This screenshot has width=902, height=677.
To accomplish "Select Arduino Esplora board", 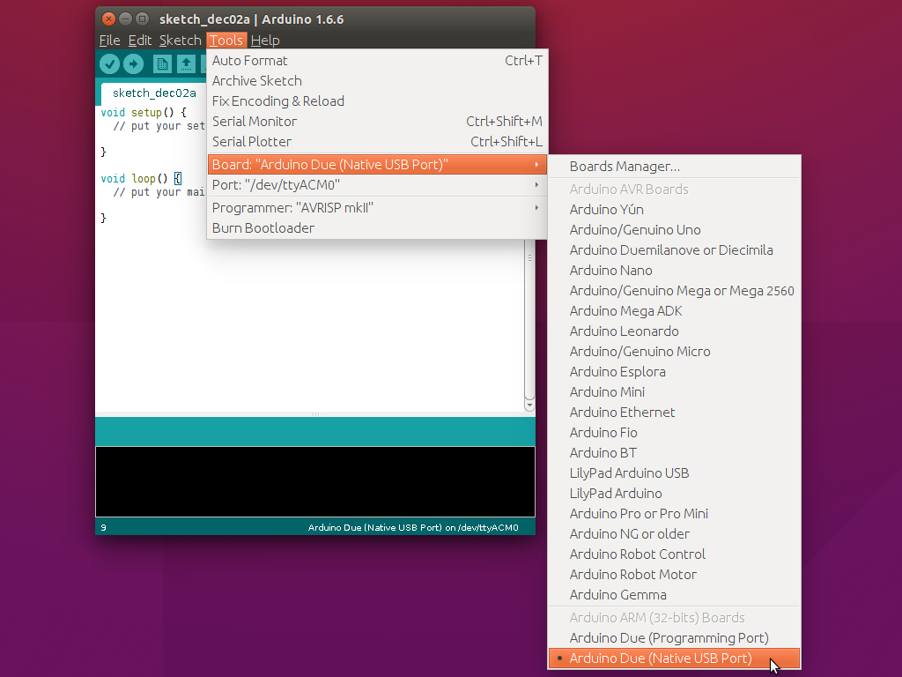I will click(674, 371).
